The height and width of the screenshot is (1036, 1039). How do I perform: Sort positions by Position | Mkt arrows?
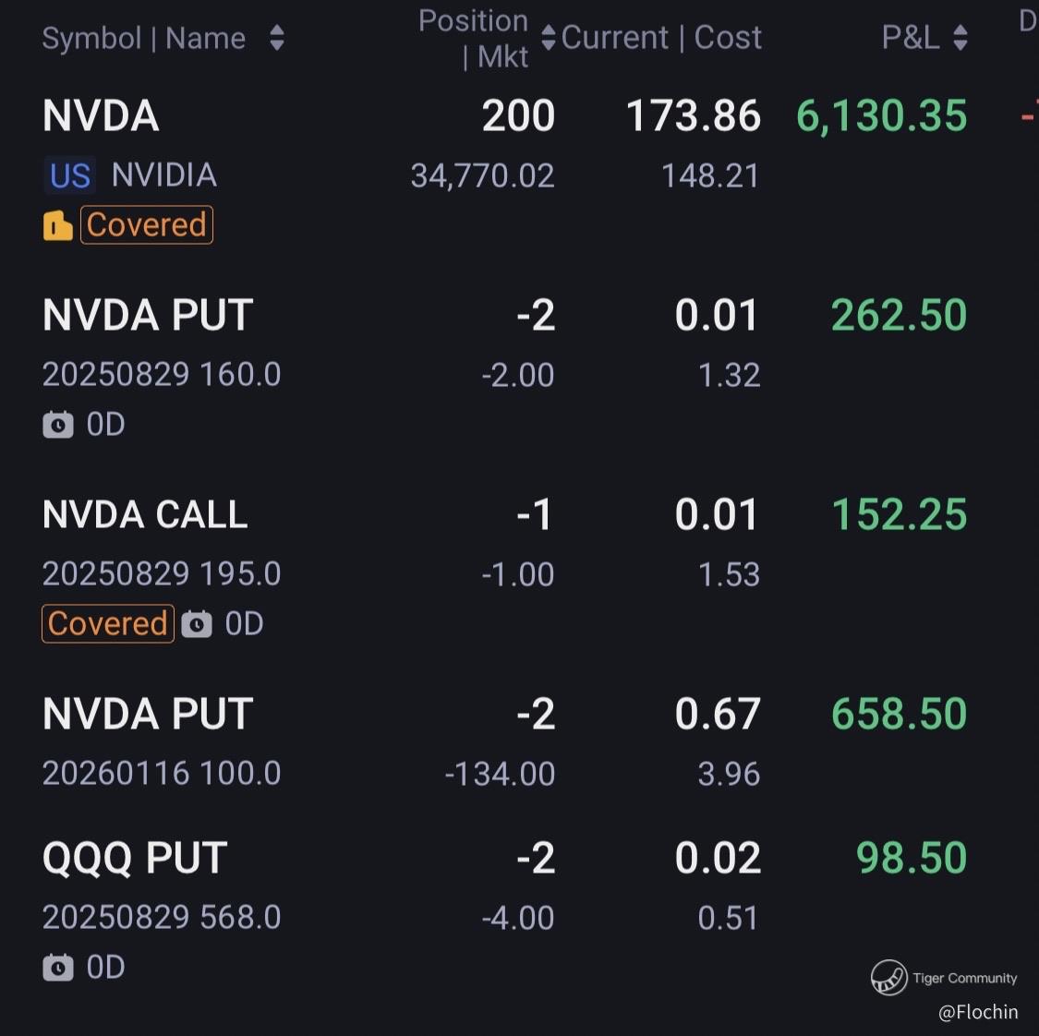click(x=548, y=37)
